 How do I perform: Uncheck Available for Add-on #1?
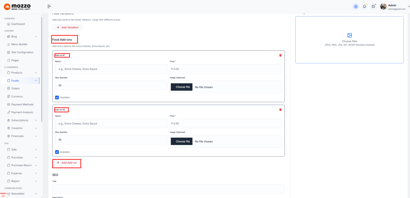pos(57,97)
